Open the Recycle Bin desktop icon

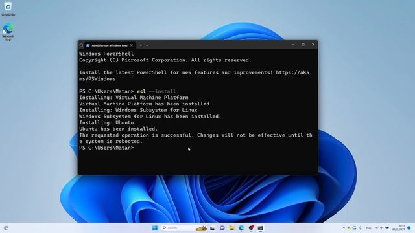point(8,9)
